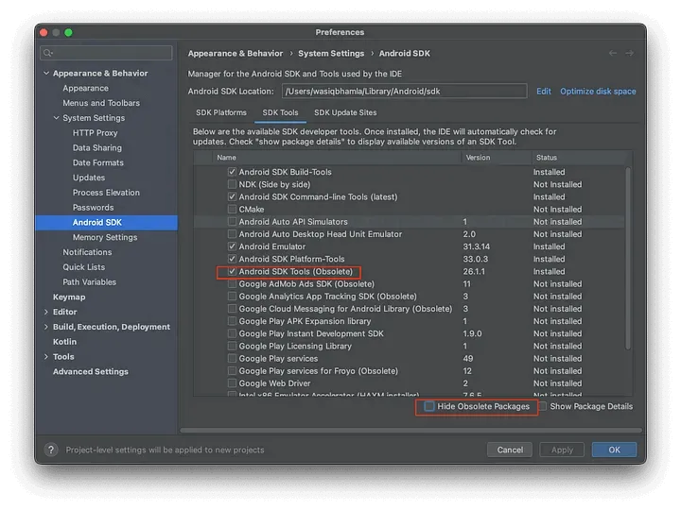Click the OK button

click(614, 450)
